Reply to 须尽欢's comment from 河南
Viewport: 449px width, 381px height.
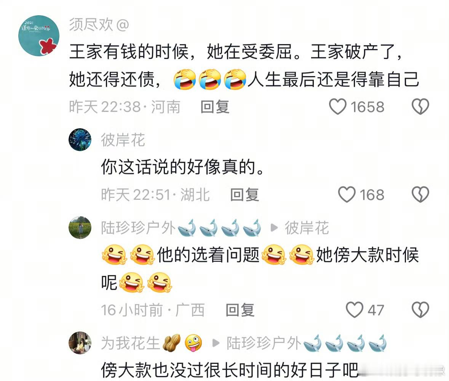(215, 107)
